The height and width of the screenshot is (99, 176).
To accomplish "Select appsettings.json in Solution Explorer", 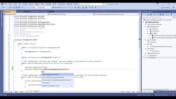I will (155, 53).
